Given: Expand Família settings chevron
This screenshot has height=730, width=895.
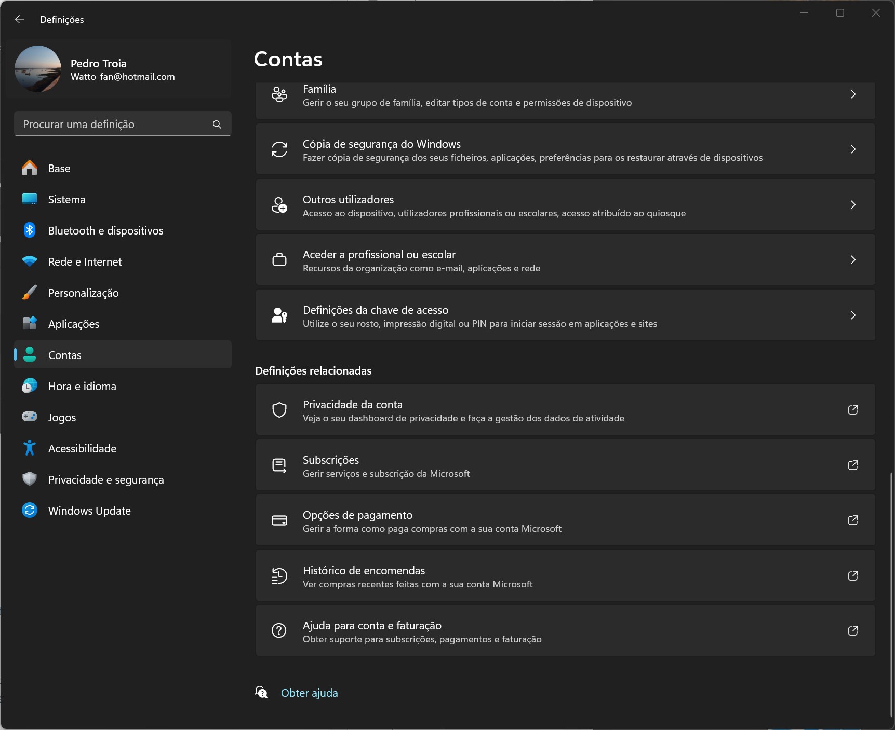Looking at the screenshot, I should pyautogui.click(x=852, y=94).
